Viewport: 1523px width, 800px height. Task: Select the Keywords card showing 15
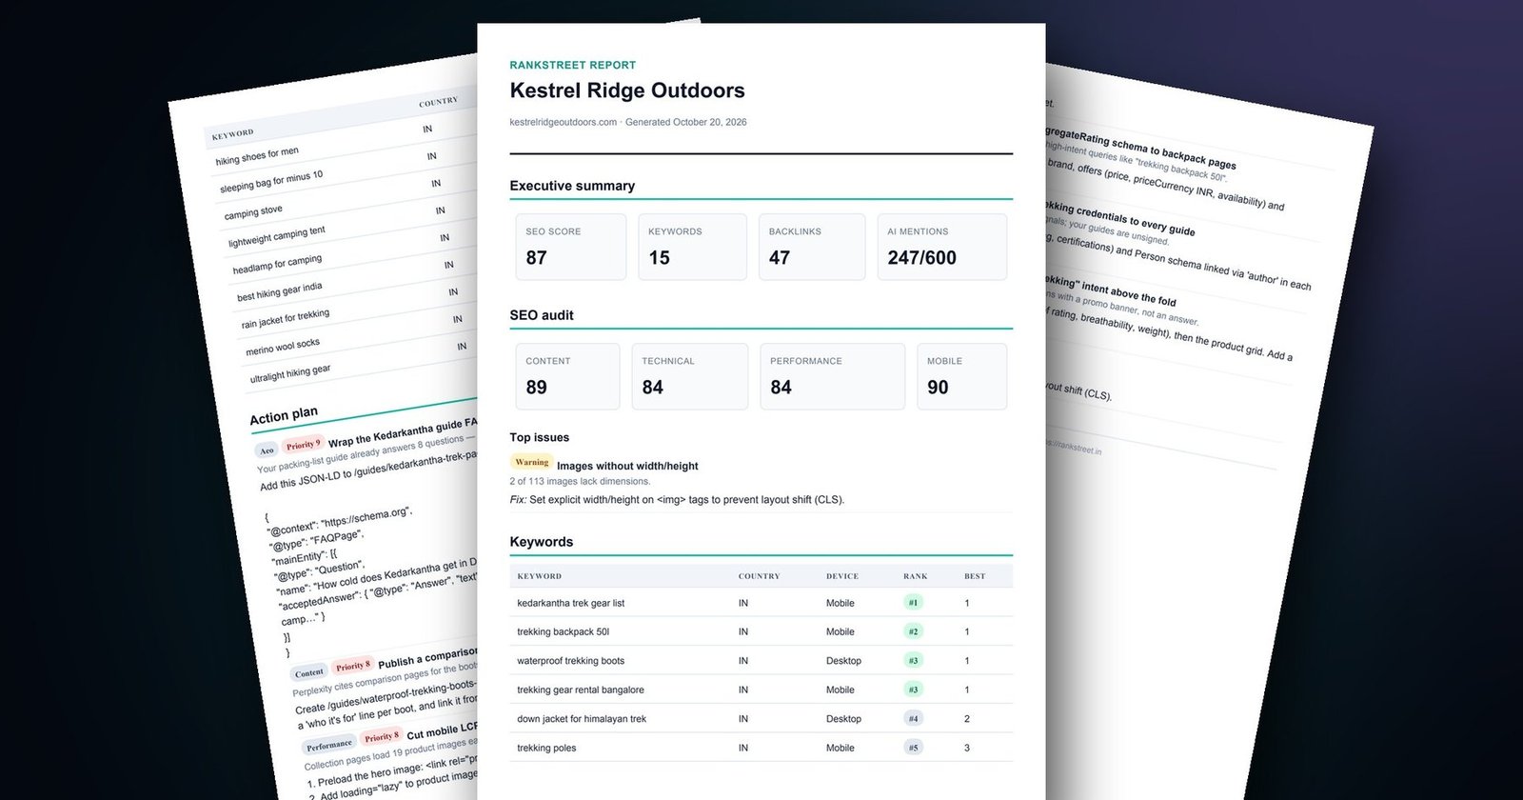(x=692, y=247)
